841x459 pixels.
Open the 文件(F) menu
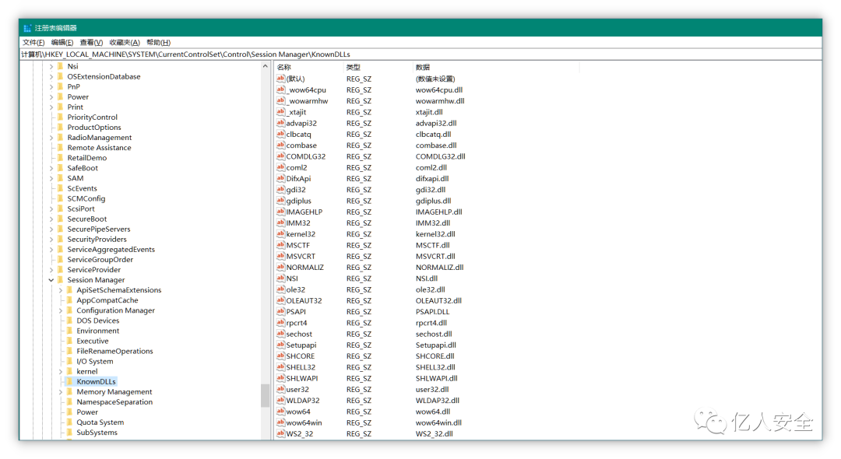click(x=33, y=43)
